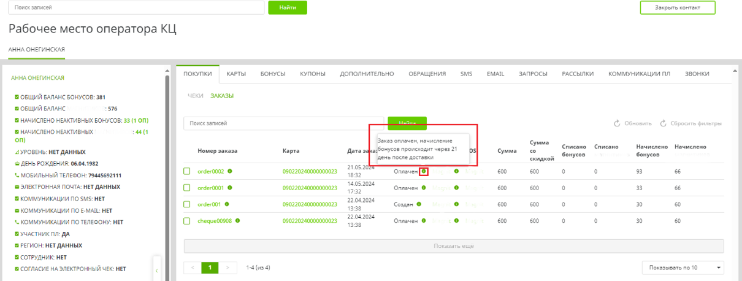The height and width of the screenshot is (281, 742).
Task: Click info icon beside order001
Action: pyautogui.click(x=227, y=204)
